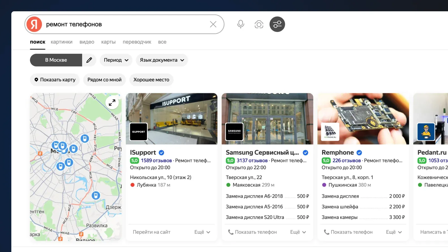Viewport: 448px width, 252px height.
Task: Edit the region with the pencil icon
Action: click(x=89, y=60)
